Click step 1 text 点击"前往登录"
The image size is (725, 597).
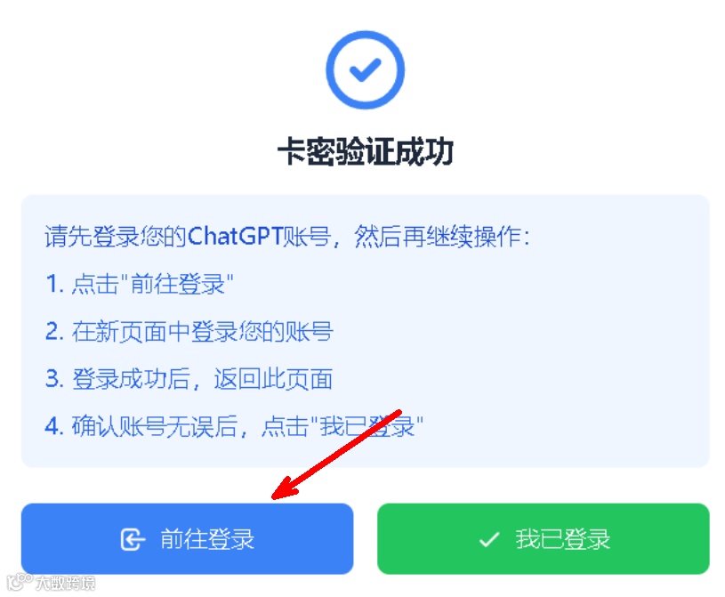(153, 284)
